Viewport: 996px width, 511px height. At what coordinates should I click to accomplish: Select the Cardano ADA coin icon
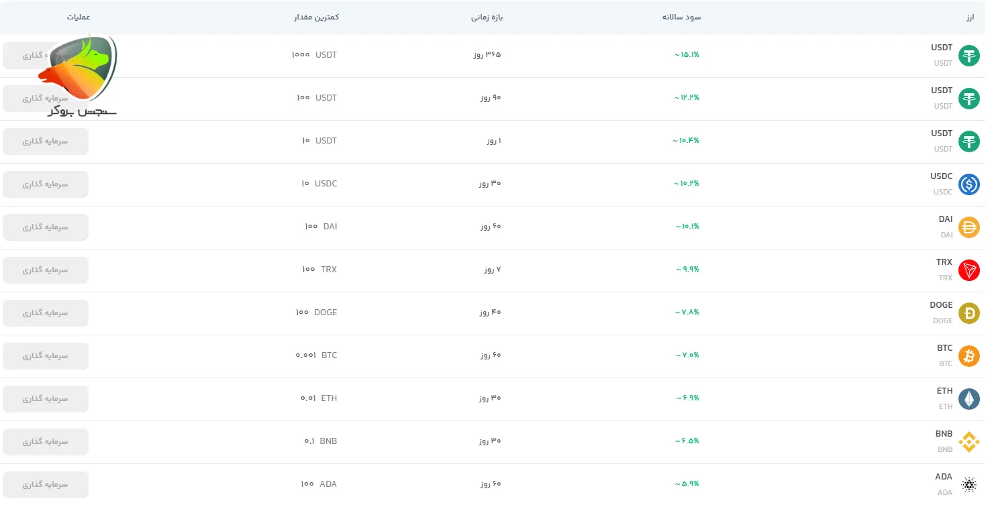click(x=968, y=484)
